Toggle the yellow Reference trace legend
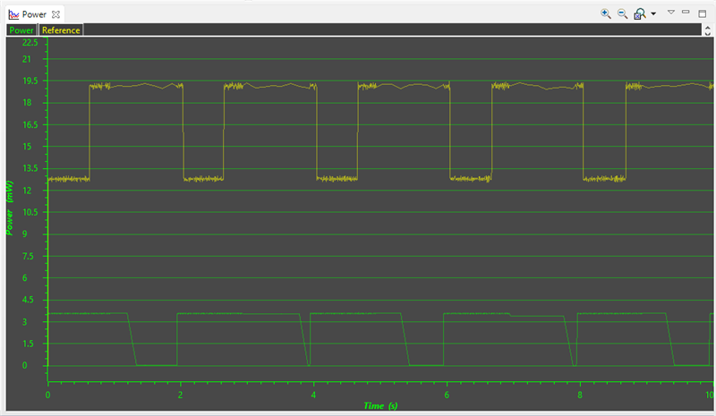This screenshot has height=416, width=716. [61, 30]
